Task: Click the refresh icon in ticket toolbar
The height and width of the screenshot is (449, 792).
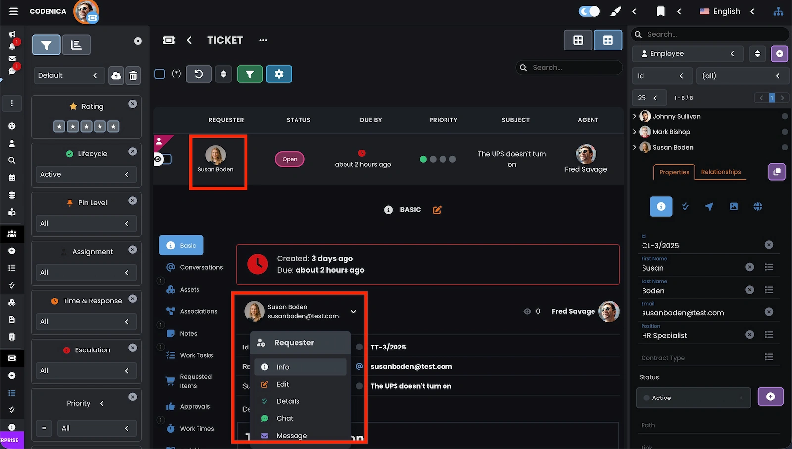Action: pos(198,74)
